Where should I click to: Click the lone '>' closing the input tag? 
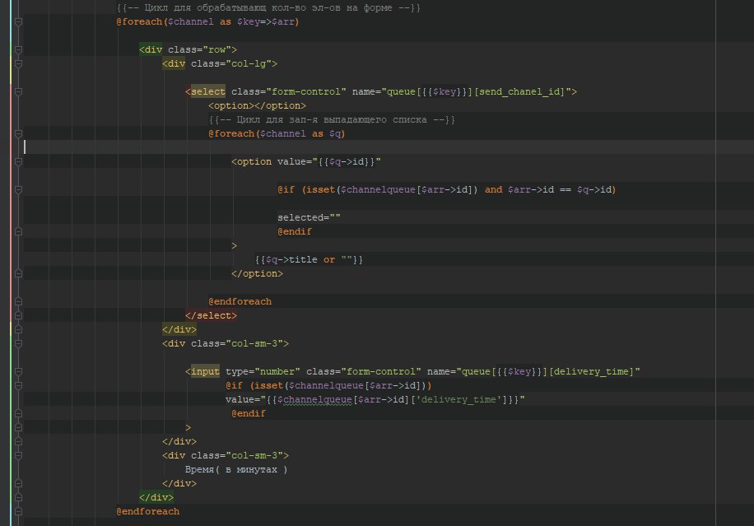(188, 427)
